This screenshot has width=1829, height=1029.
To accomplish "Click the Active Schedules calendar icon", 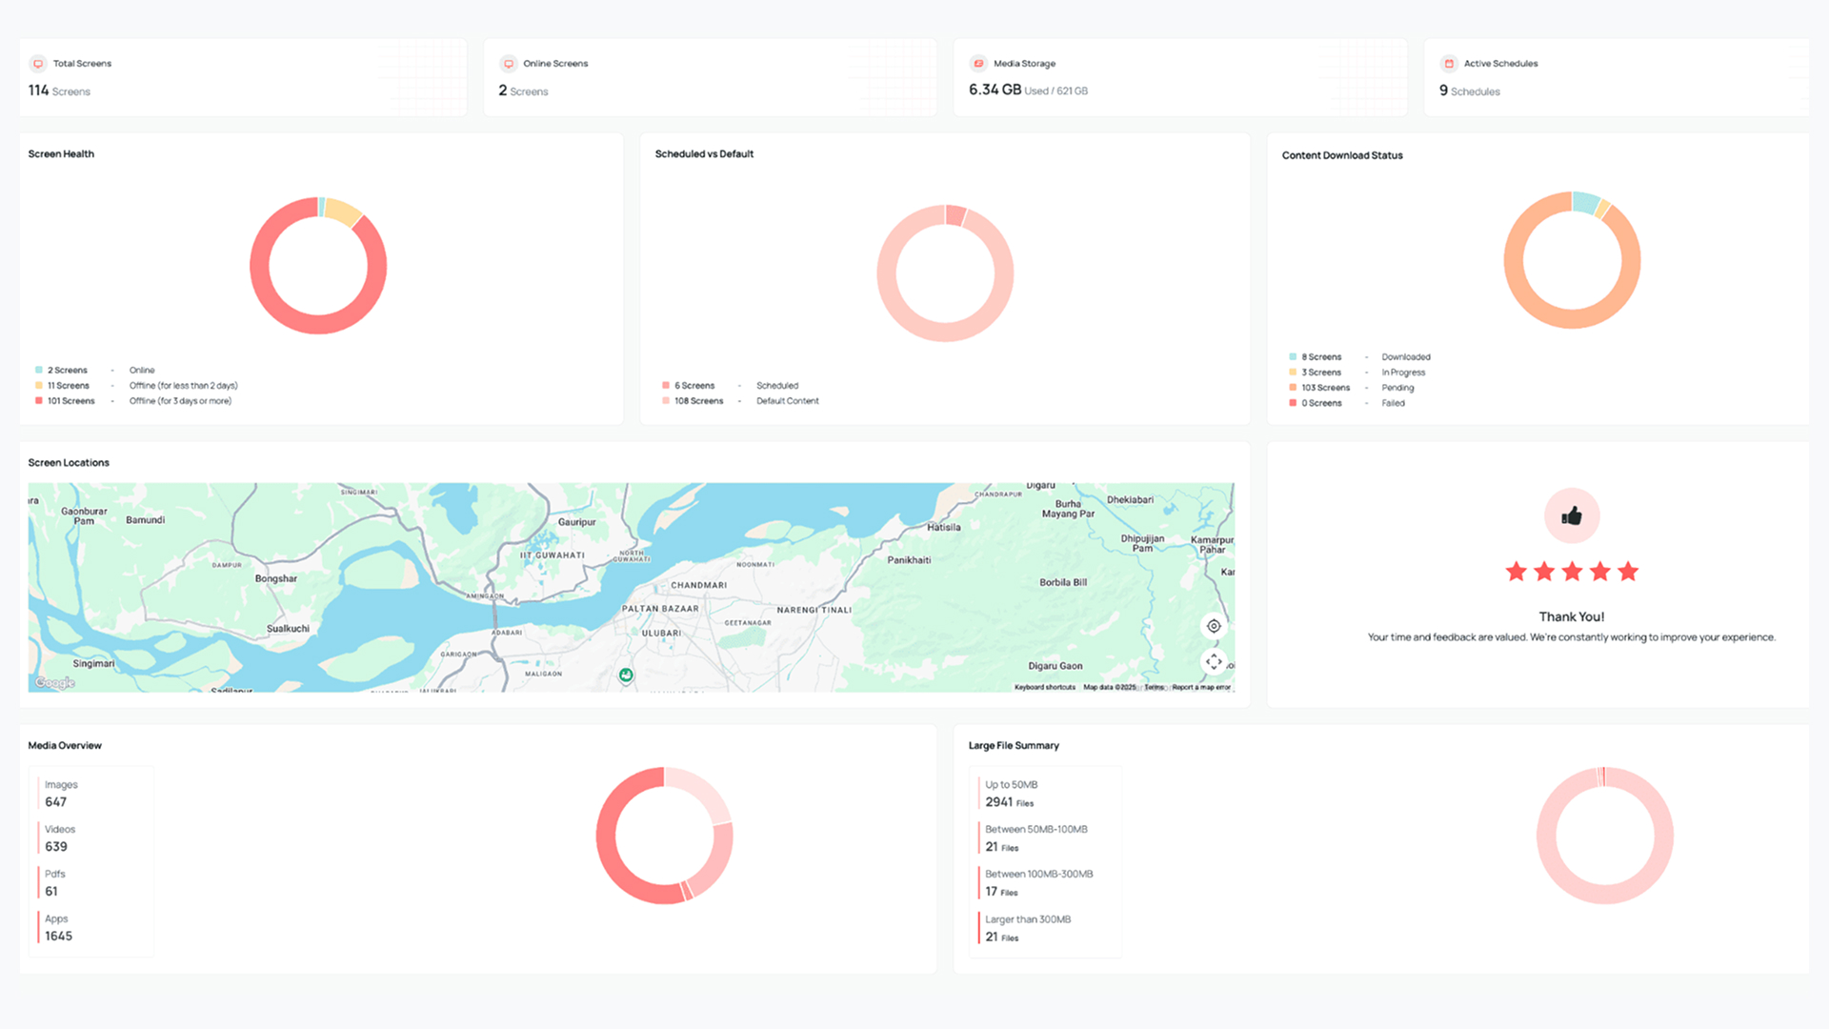I will pos(1449,63).
